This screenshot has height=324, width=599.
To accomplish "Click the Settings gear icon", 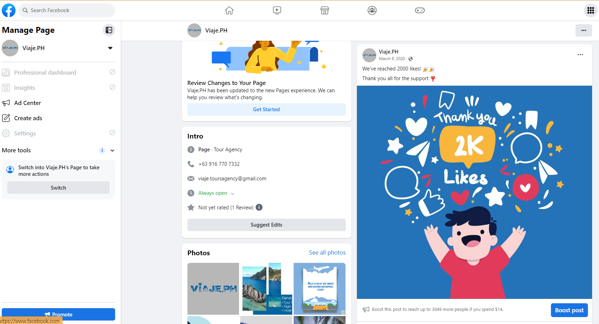I will (x=6, y=133).
